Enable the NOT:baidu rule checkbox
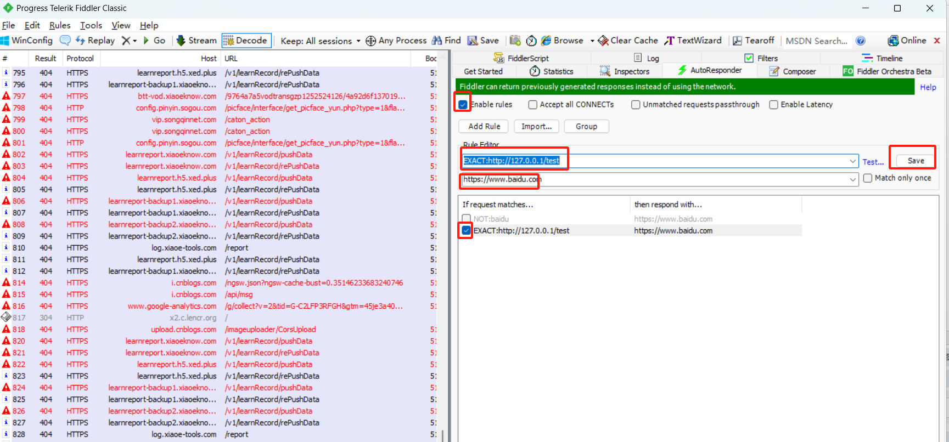949x442 pixels. (467, 219)
